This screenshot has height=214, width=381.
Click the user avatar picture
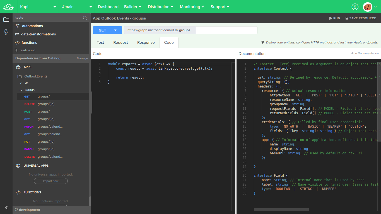[x=368, y=7]
